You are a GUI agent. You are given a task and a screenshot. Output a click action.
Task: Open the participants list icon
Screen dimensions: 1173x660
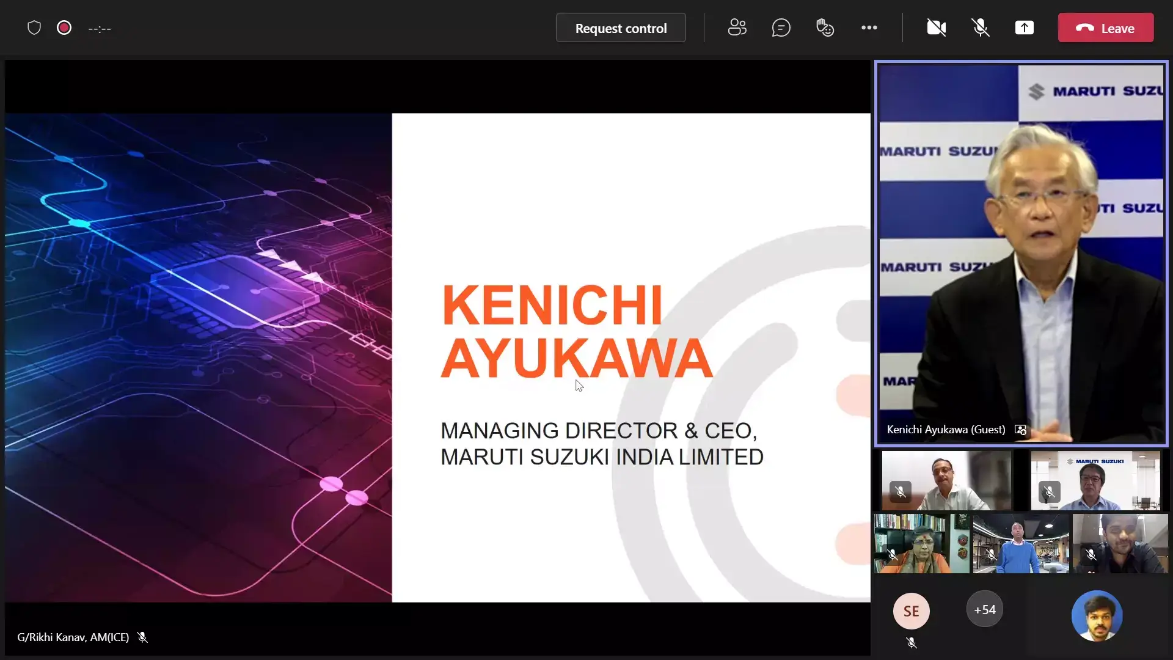737,28
